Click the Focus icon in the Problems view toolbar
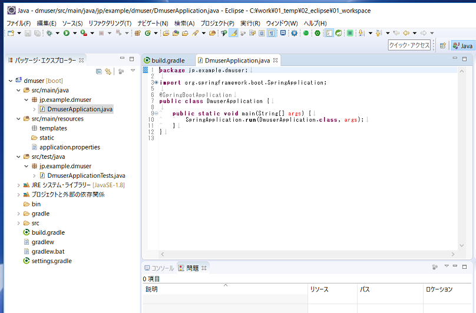The height and width of the screenshot is (313, 476). (x=435, y=267)
